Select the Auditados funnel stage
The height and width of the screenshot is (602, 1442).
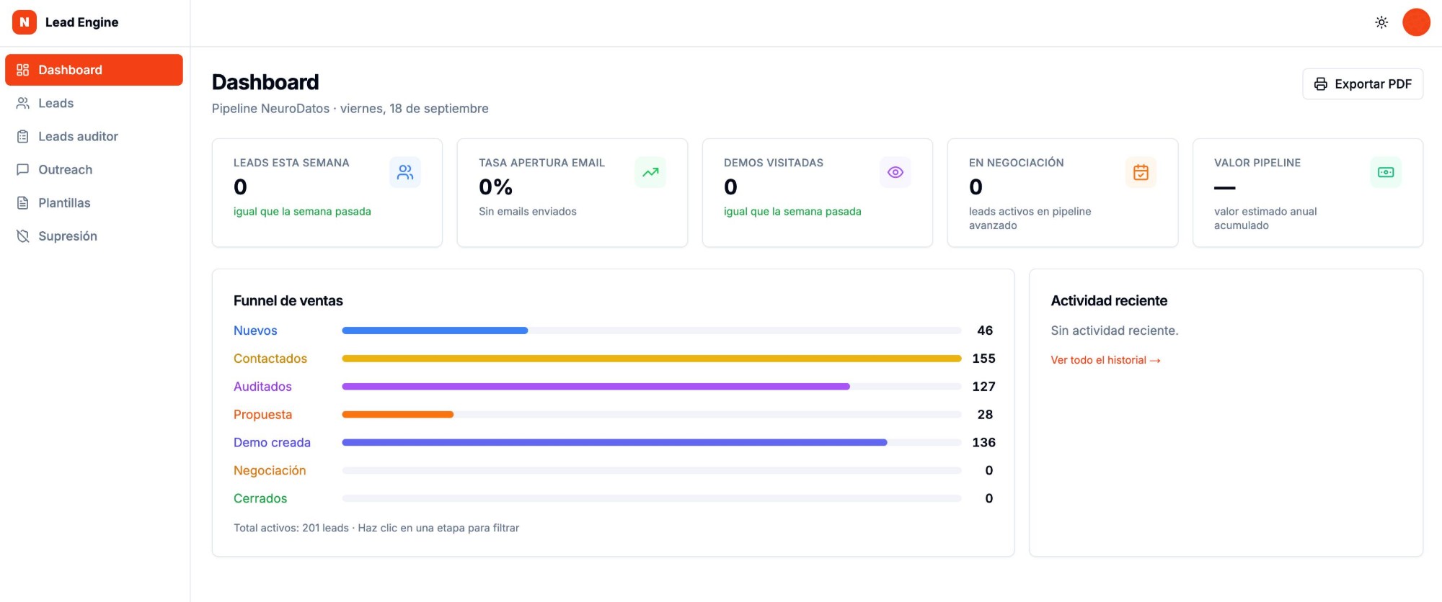[x=262, y=387]
